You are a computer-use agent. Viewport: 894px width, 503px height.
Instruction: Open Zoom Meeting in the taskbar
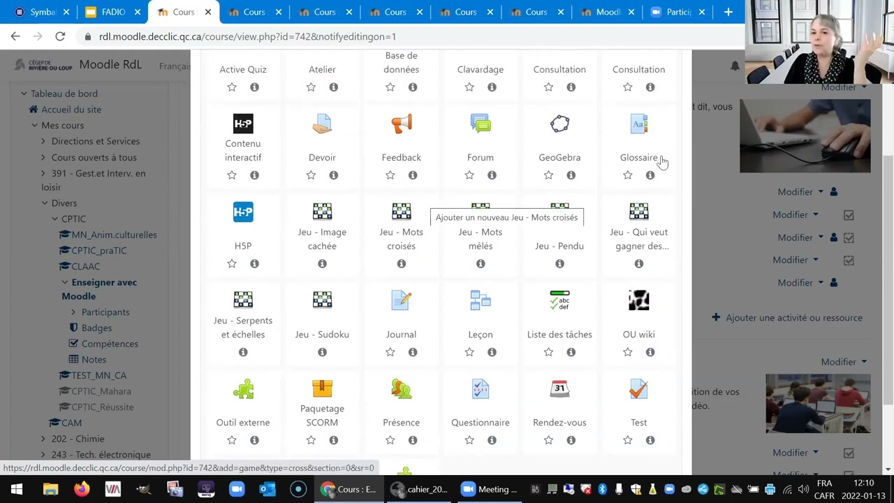point(488,489)
